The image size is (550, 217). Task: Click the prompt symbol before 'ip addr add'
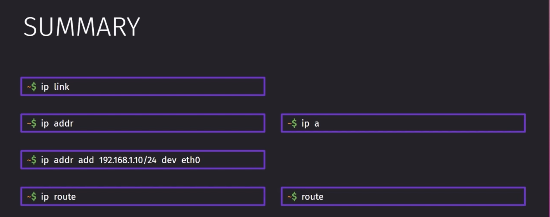(x=32, y=160)
